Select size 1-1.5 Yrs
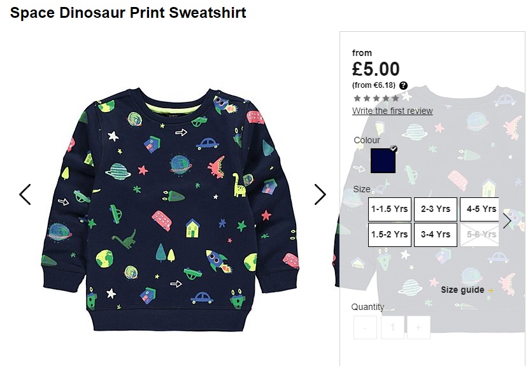Image resolution: width=528 pixels, height=366 pixels. point(390,209)
